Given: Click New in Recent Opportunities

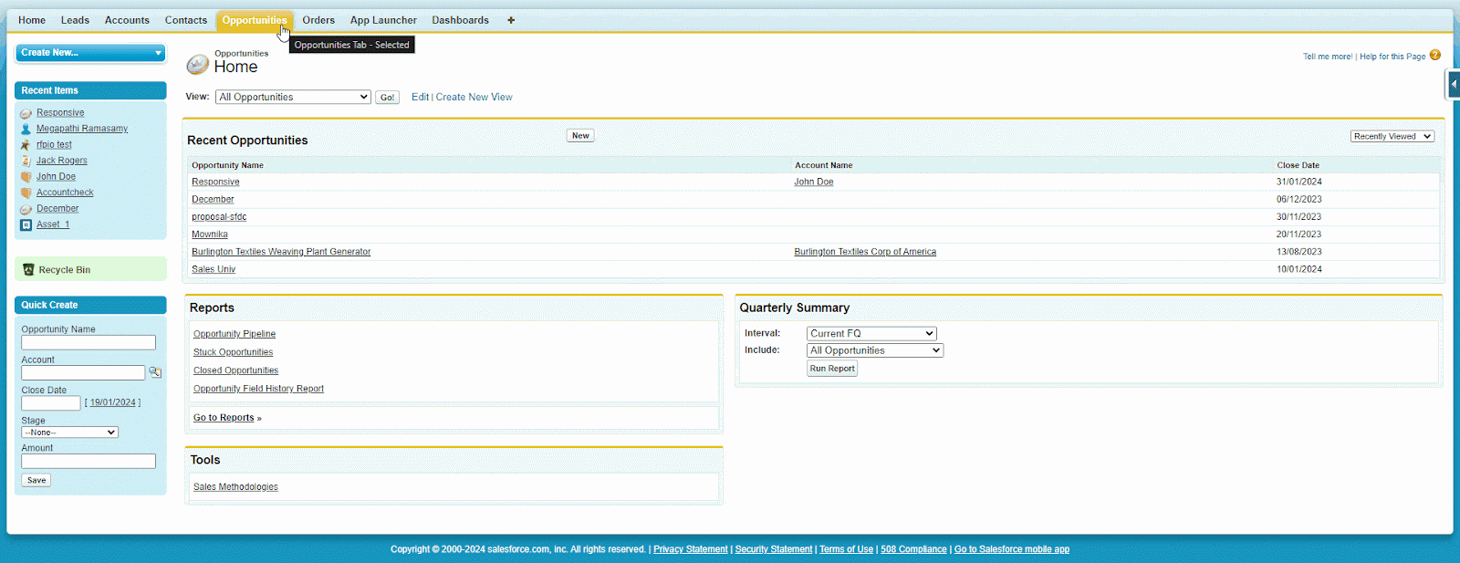Looking at the screenshot, I should pos(580,135).
